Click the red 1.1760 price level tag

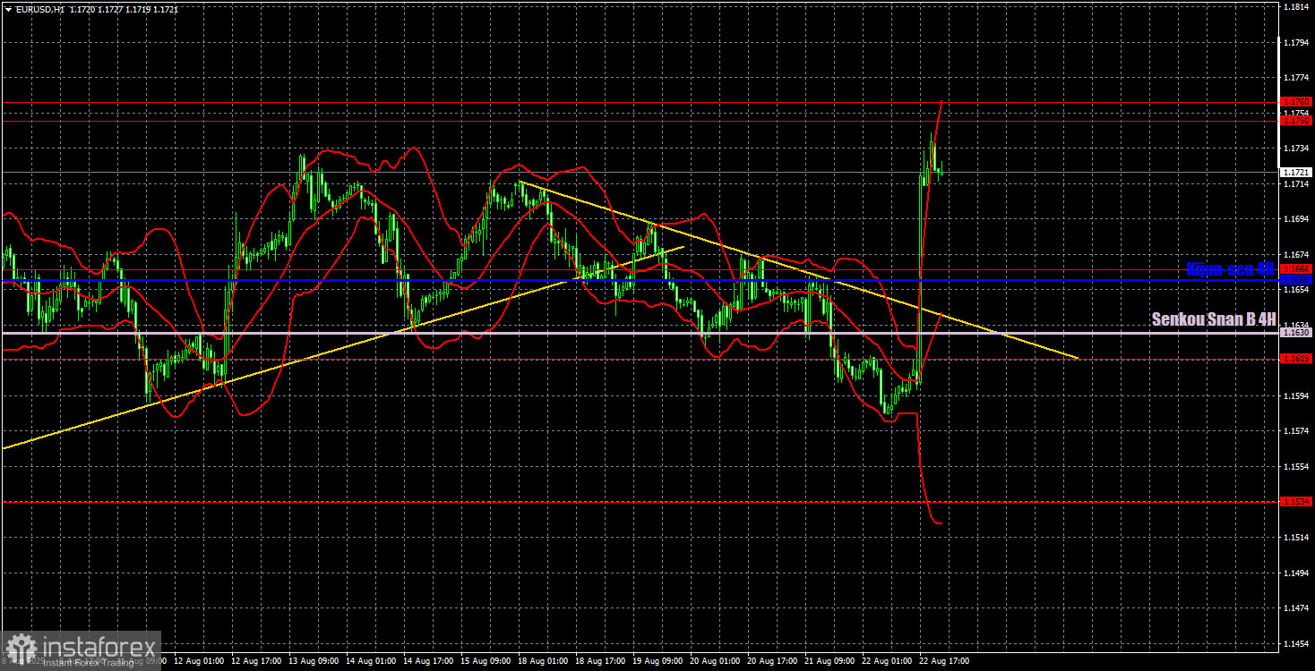tap(1296, 102)
